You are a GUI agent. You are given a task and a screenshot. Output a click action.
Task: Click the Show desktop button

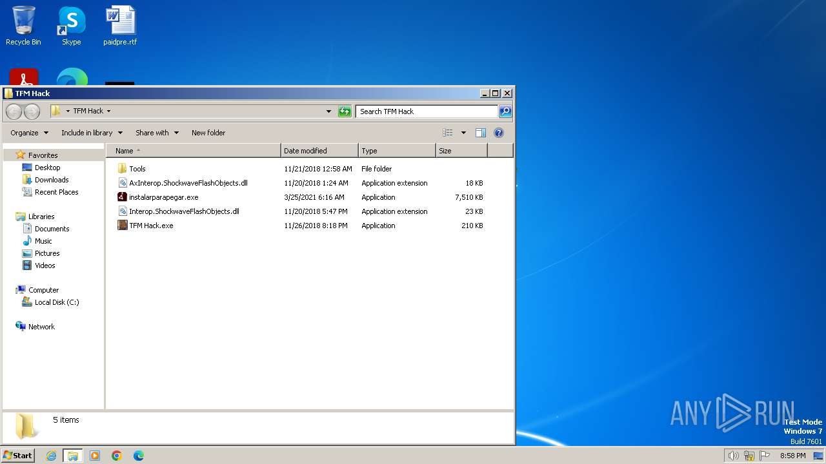[818, 456]
